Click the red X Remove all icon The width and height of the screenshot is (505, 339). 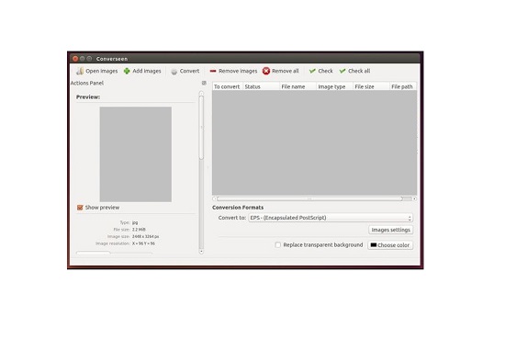coord(266,71)
